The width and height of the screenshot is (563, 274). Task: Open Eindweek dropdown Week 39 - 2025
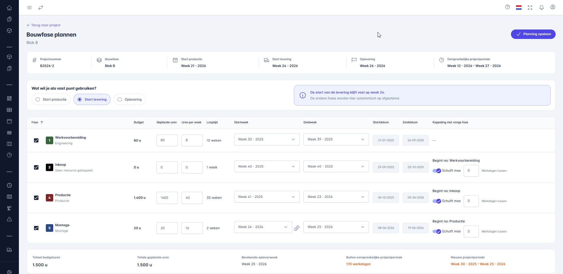[x=336, y=140]
